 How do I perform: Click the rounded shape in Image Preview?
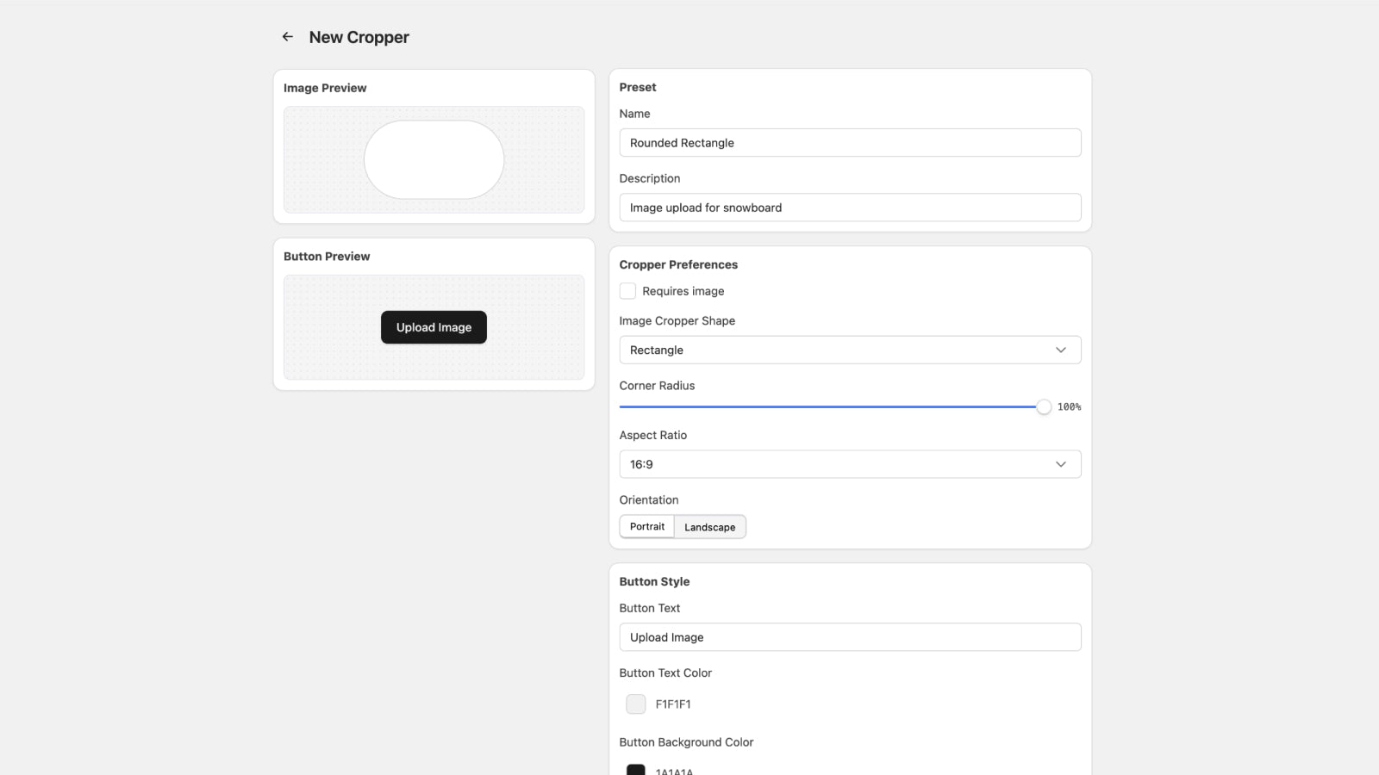tap(434, 160)
